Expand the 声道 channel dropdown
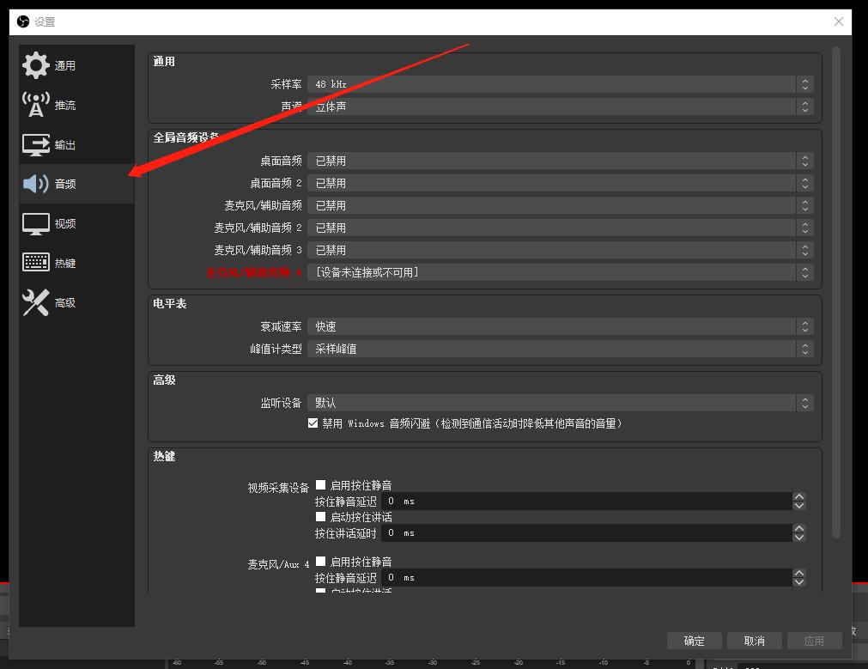868x669 pixels. tap(558, 106)
